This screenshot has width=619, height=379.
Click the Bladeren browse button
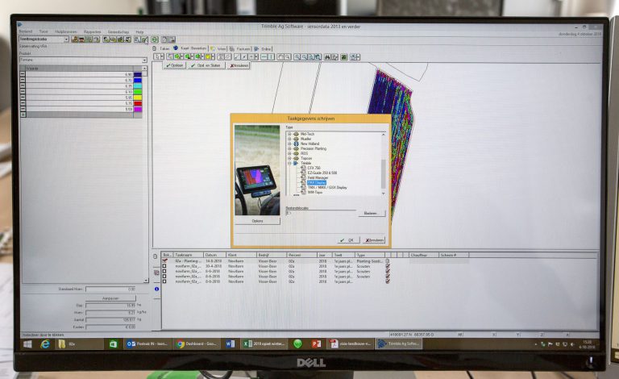point(372,214)
